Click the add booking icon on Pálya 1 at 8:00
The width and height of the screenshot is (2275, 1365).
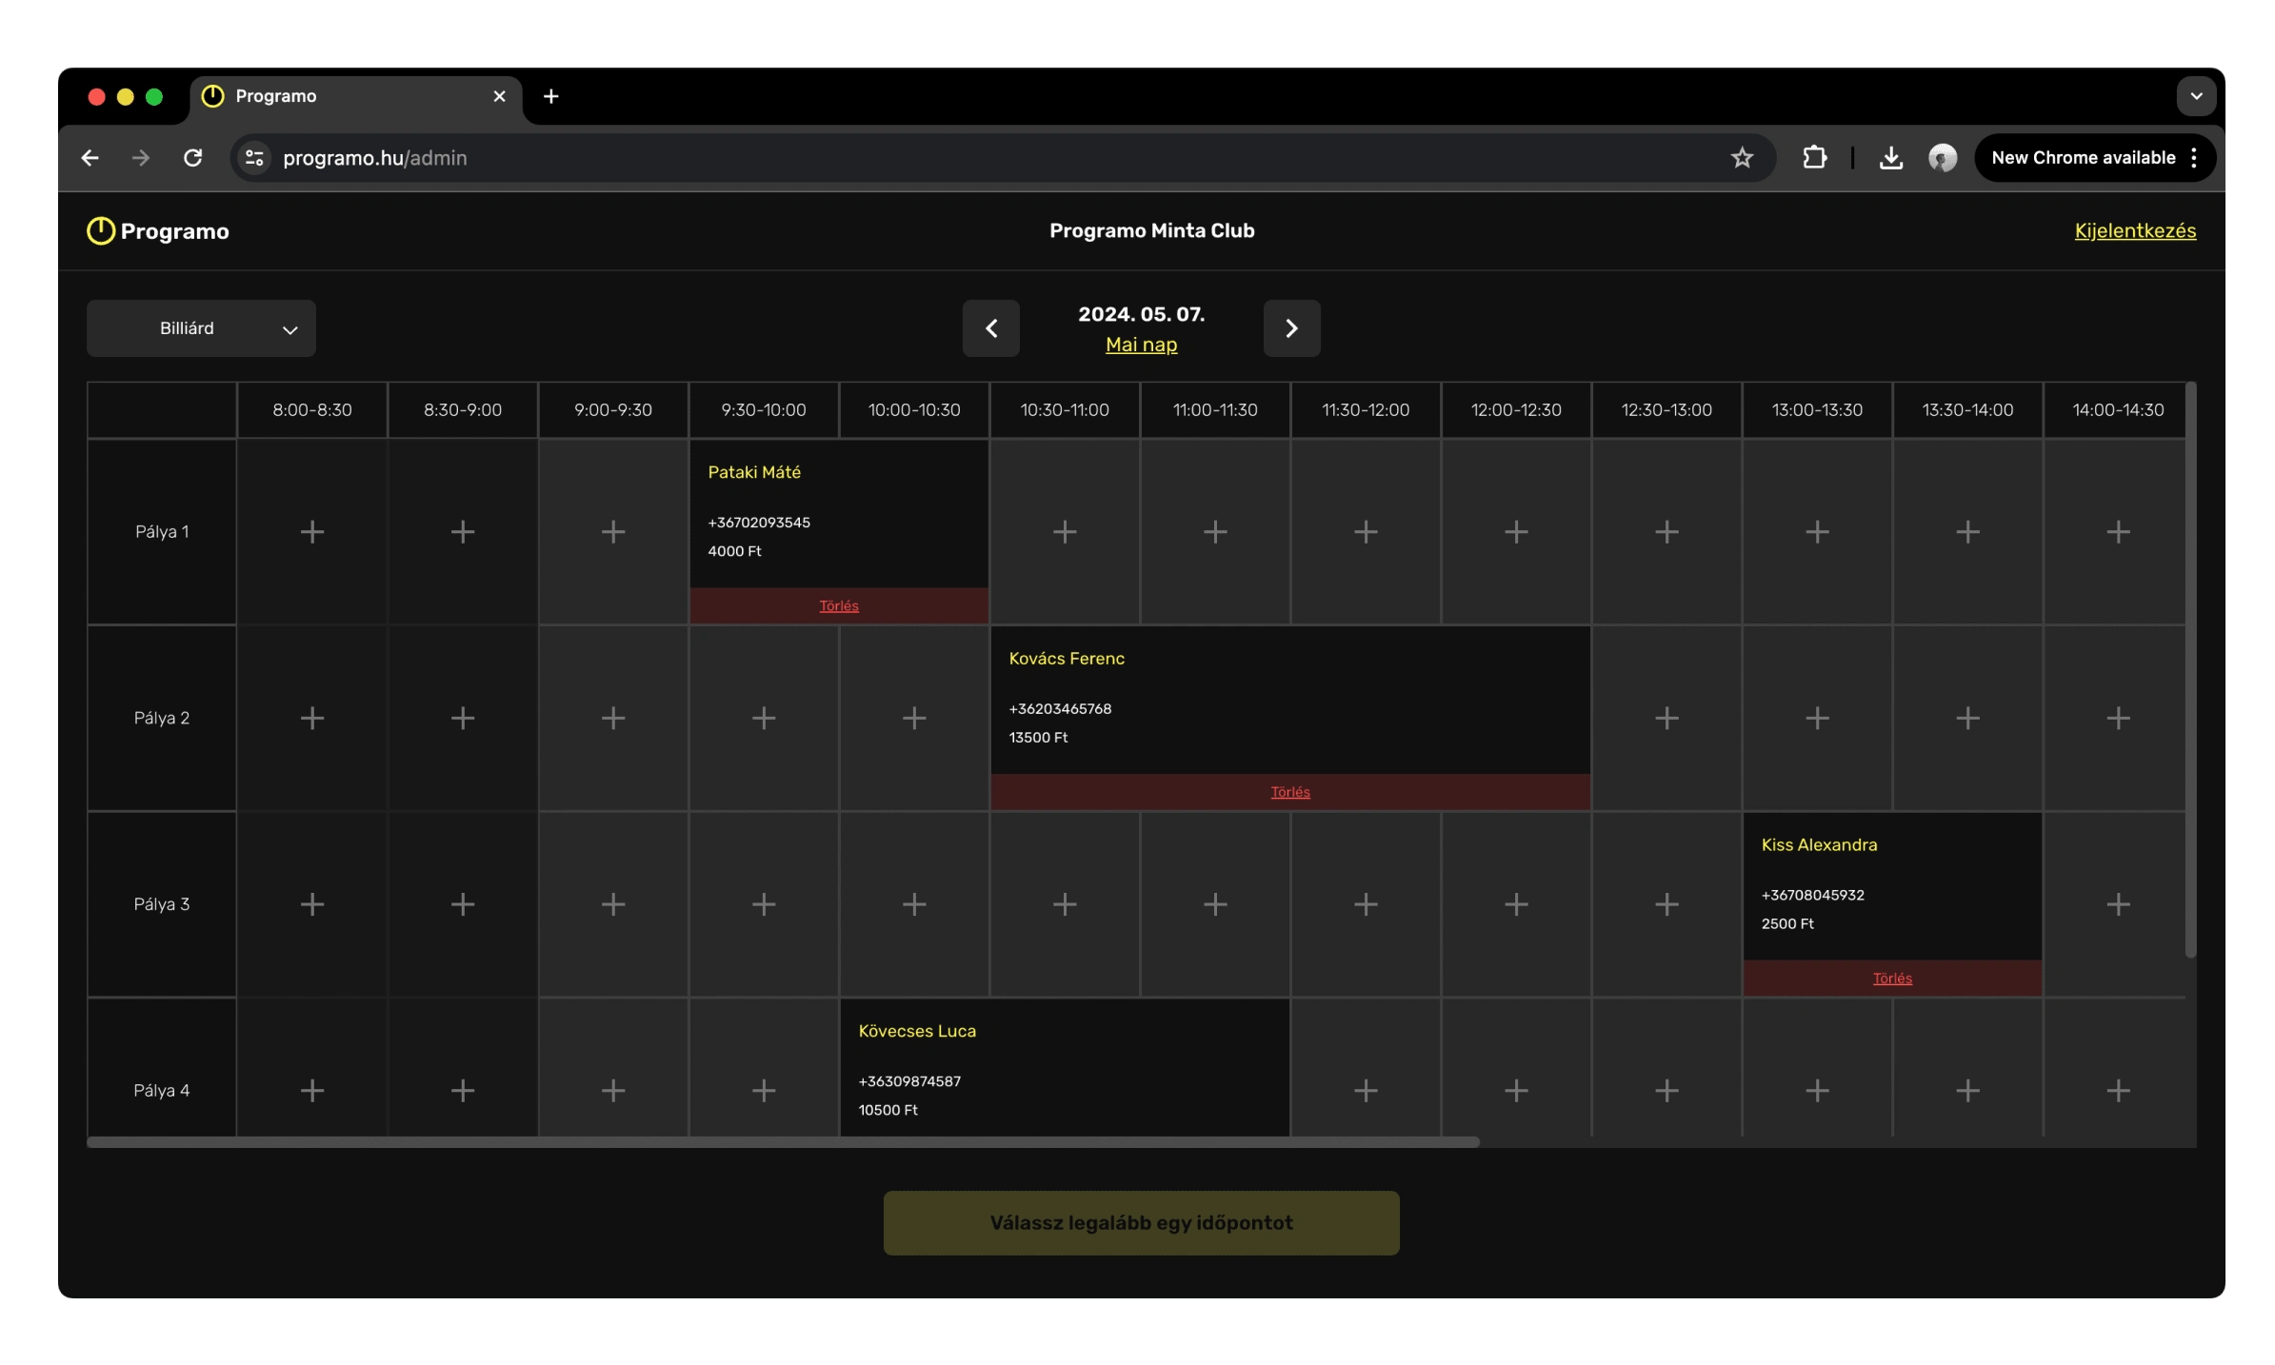(310, 531)
